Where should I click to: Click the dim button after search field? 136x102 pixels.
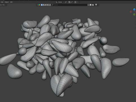point(88,5)
